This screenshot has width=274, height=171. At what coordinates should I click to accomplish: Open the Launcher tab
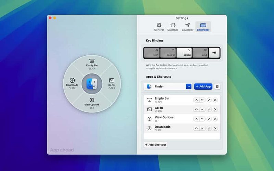coord(187,27)
